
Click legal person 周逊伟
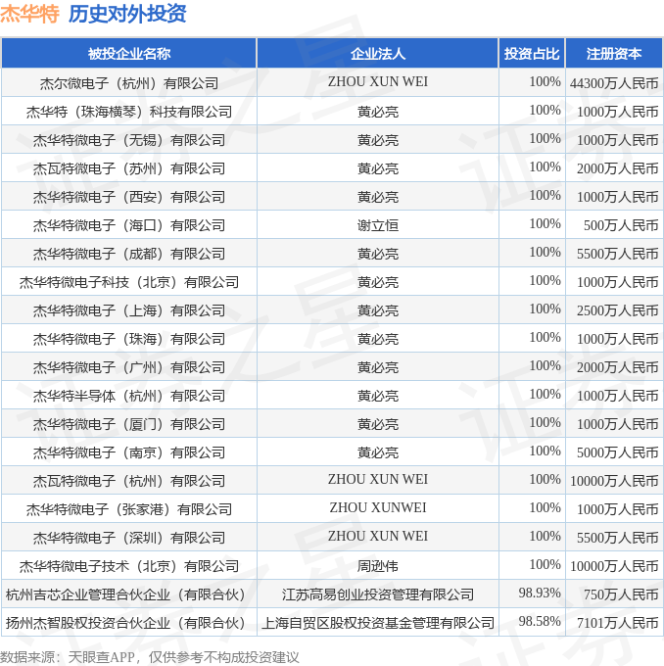[378, 566]
